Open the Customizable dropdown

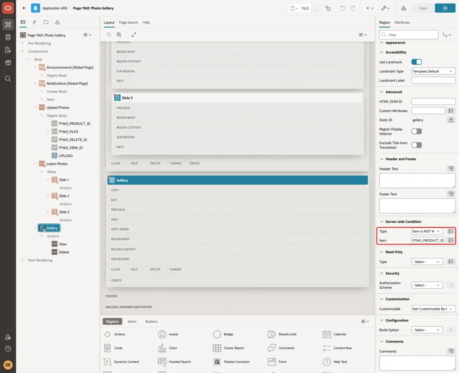coord(433,308)
